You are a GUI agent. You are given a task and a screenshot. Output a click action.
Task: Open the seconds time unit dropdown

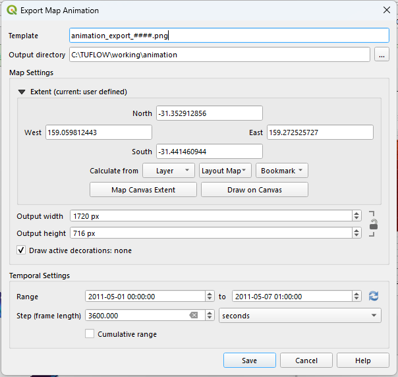tap(300, 316)
